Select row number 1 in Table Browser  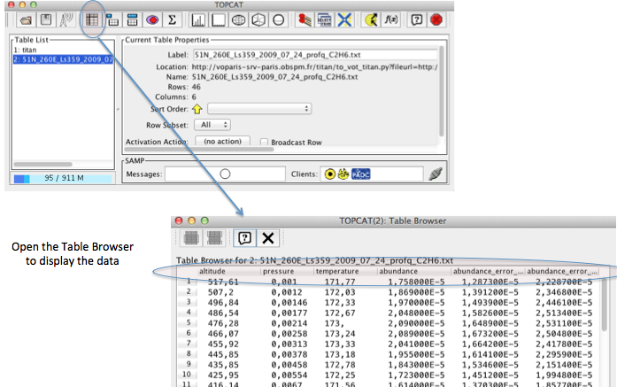point(189,281)
